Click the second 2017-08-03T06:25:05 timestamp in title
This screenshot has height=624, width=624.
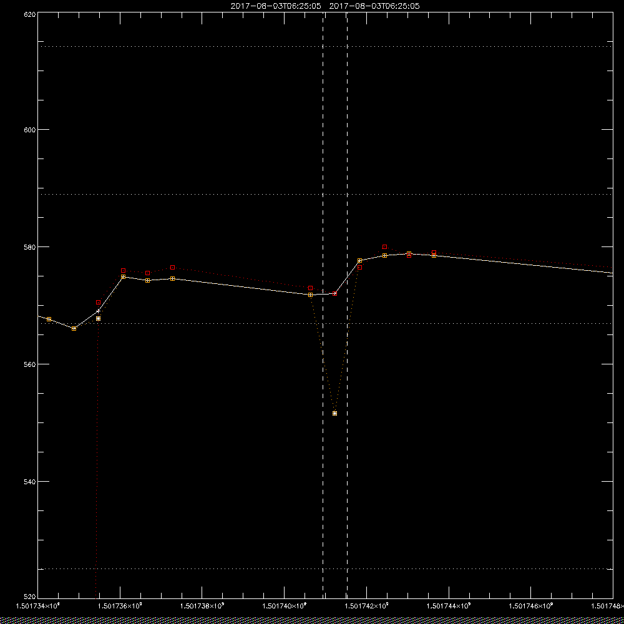coord(374,6)
